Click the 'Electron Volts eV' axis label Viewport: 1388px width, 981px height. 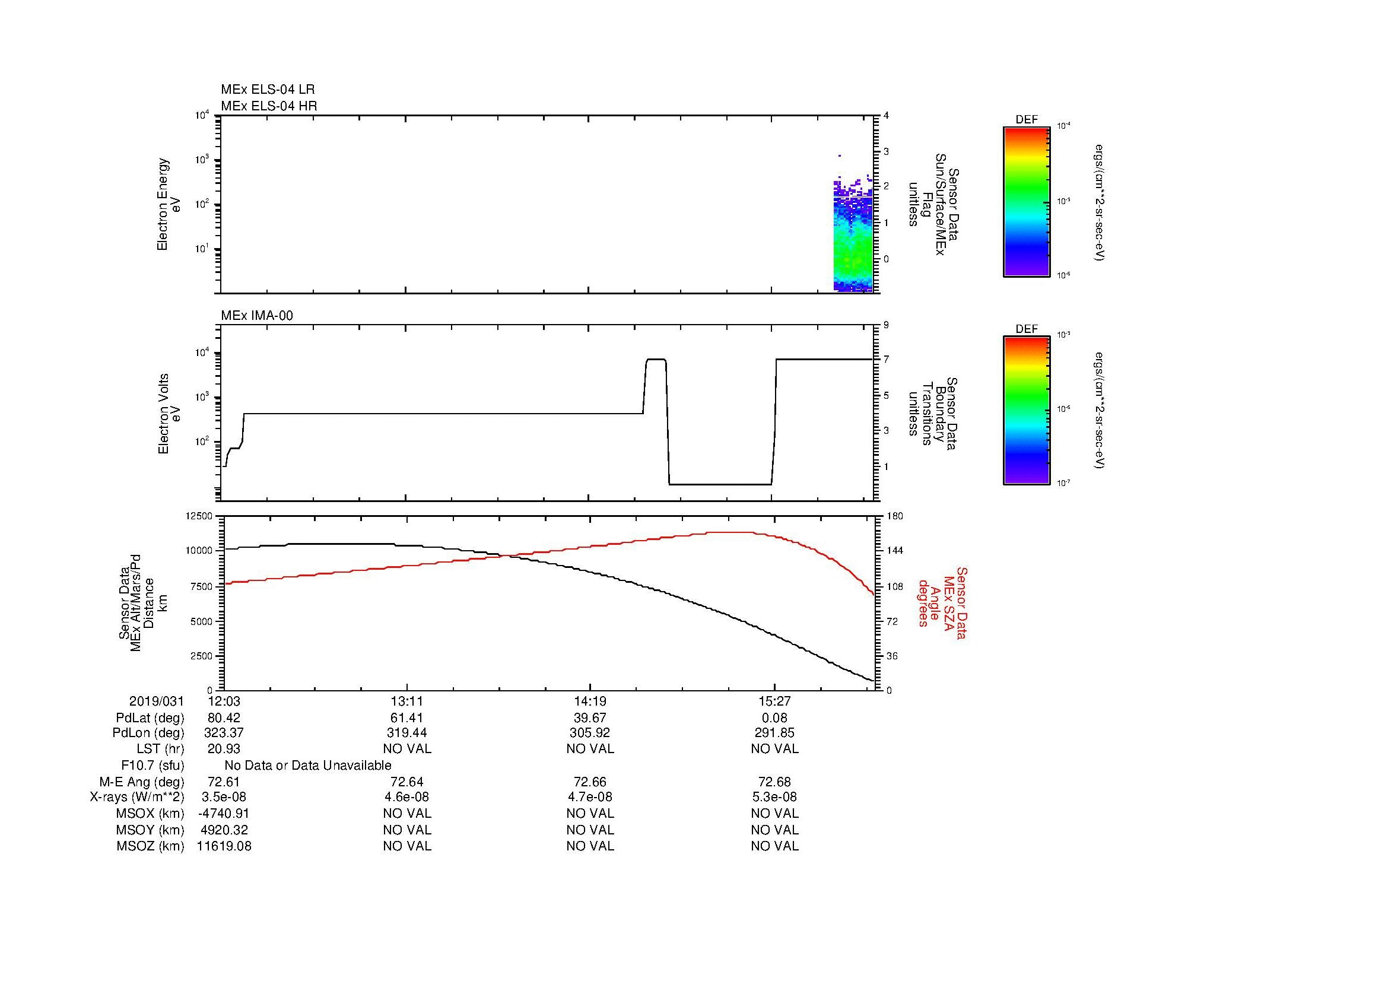point(169,414)
